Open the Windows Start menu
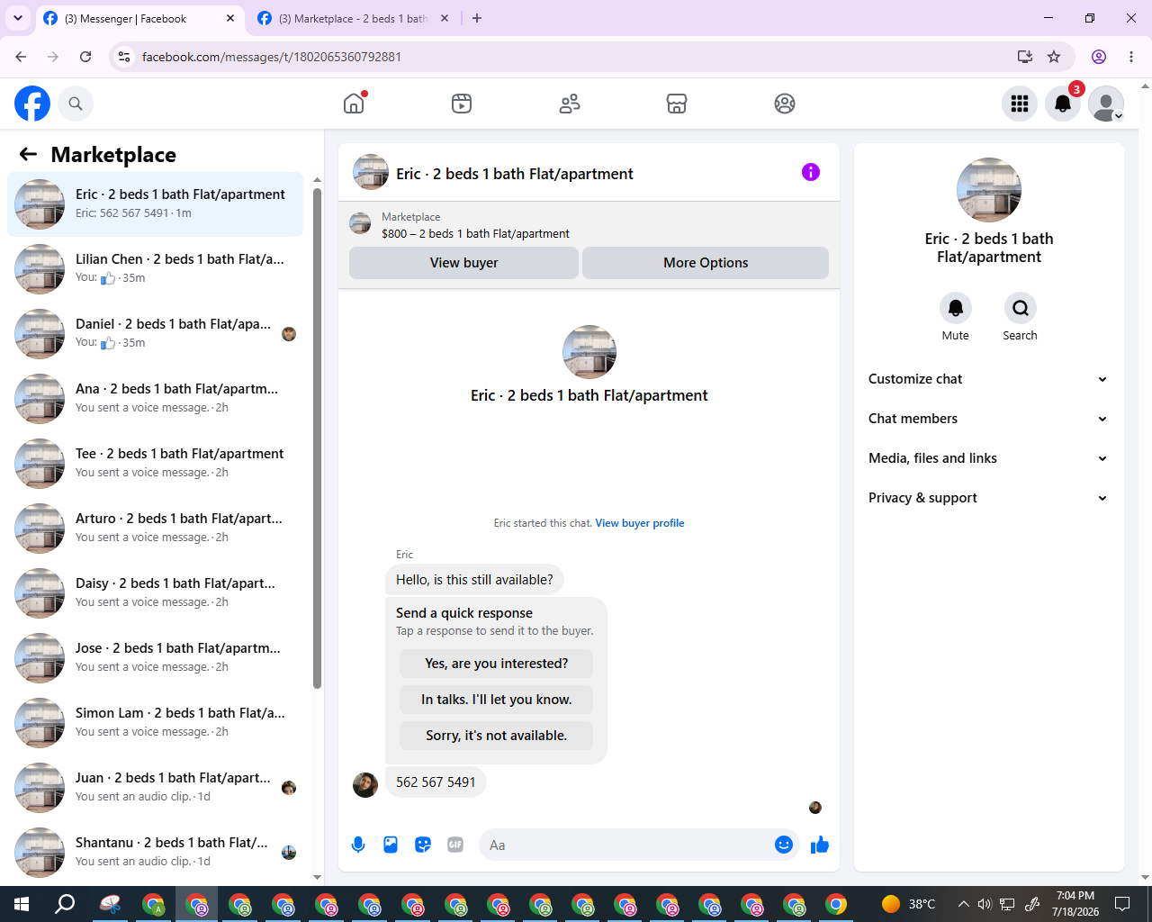Screen dimensions: 1152x922 tap(22, 904)
